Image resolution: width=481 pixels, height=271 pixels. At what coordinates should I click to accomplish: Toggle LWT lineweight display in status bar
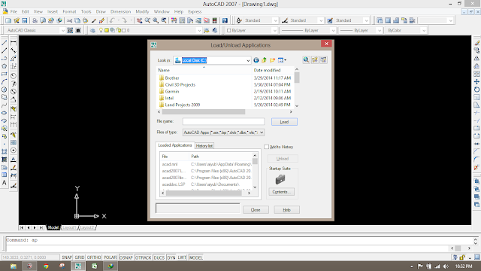pos(182,257)
